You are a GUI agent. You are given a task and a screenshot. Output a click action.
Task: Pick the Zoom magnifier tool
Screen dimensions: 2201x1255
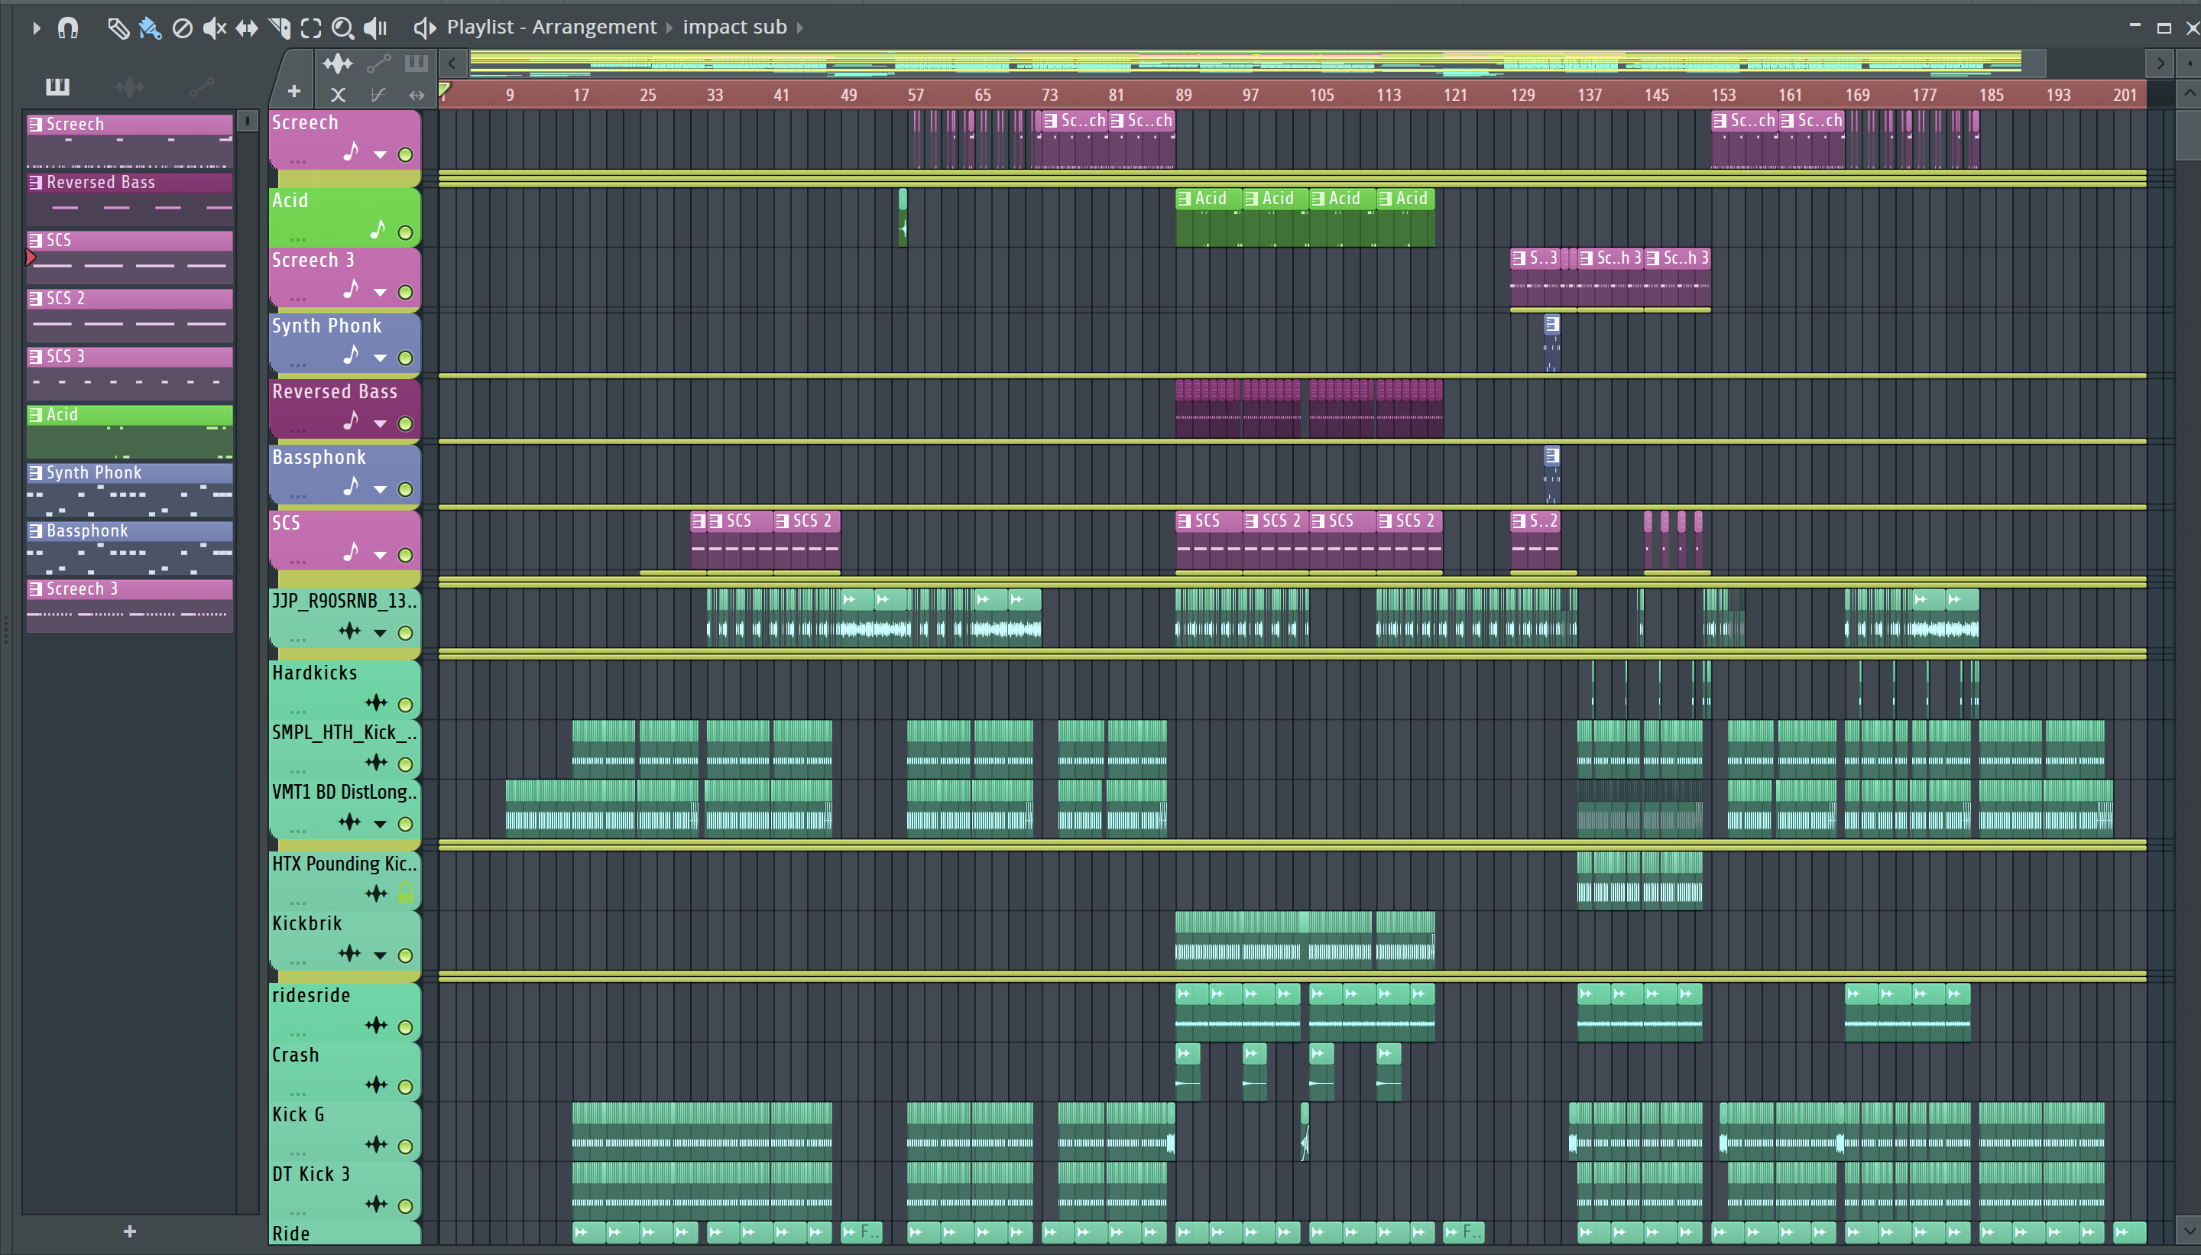point(343,28)
